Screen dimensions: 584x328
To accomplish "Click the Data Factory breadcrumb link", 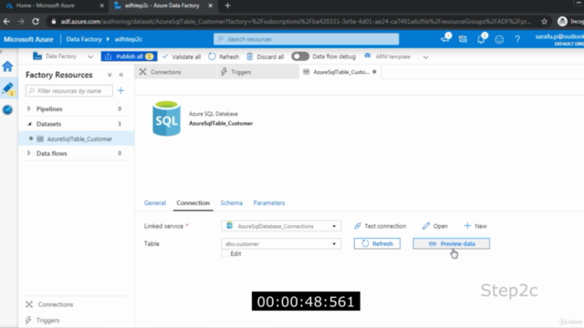I will tap(84, 39).
